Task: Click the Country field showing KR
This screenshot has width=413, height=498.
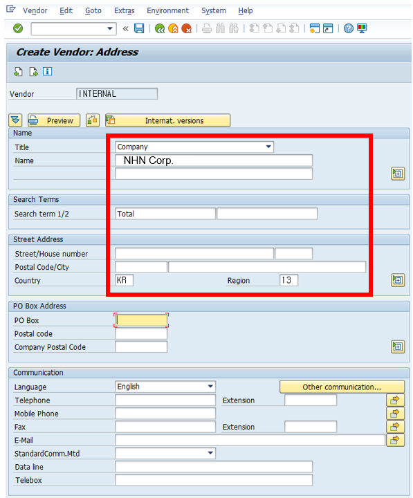Action: (125, 280)
